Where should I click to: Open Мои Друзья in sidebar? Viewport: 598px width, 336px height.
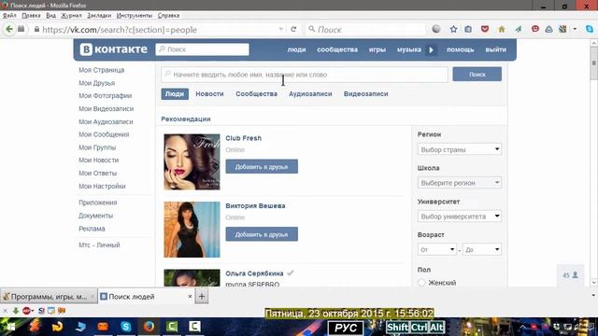click(x=96, y=83)
